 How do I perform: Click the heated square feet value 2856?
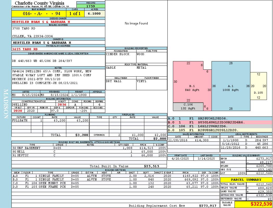[x=62, y=105]
